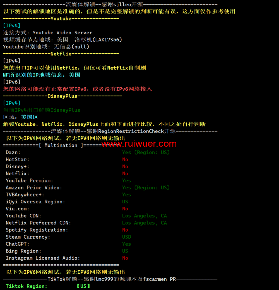Click the USD value for Steam Currency
Screen dimensions: 279x290
126,237
